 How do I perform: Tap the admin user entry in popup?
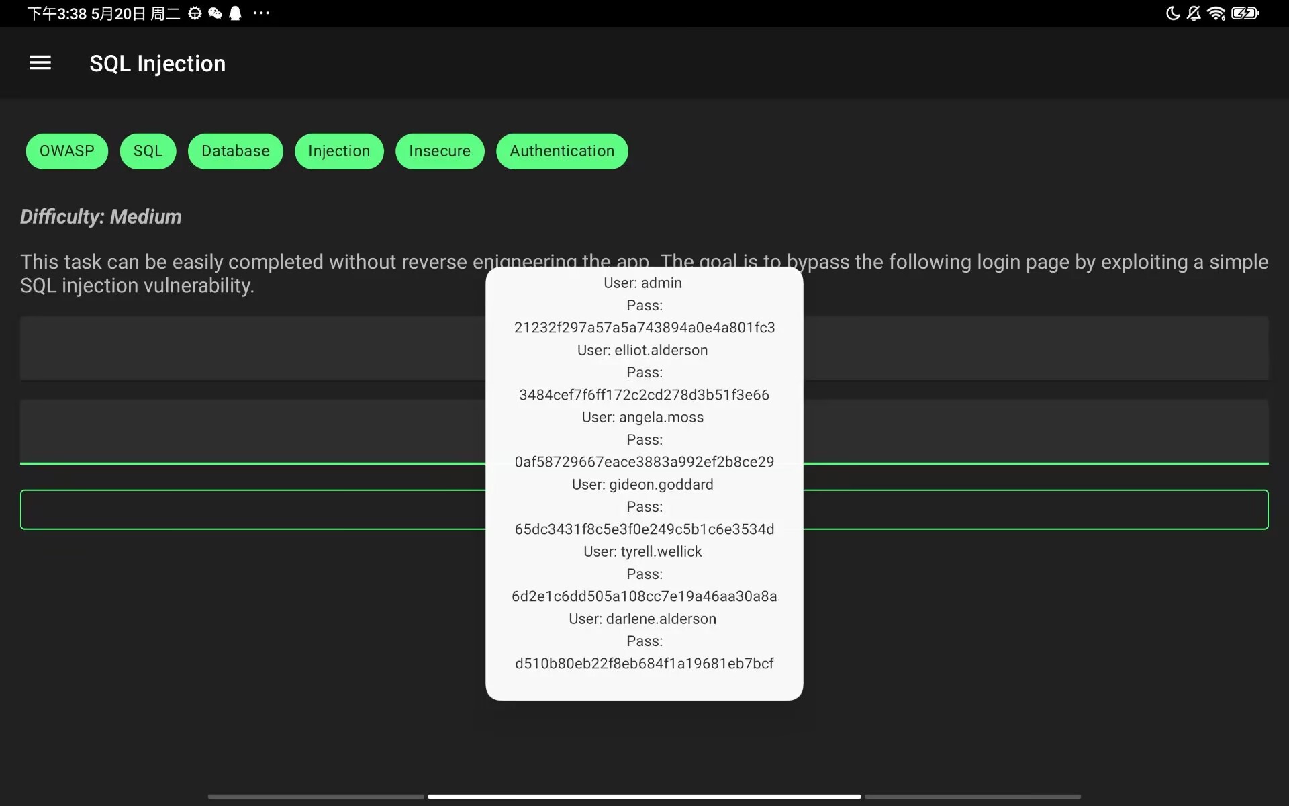(642, 283)
